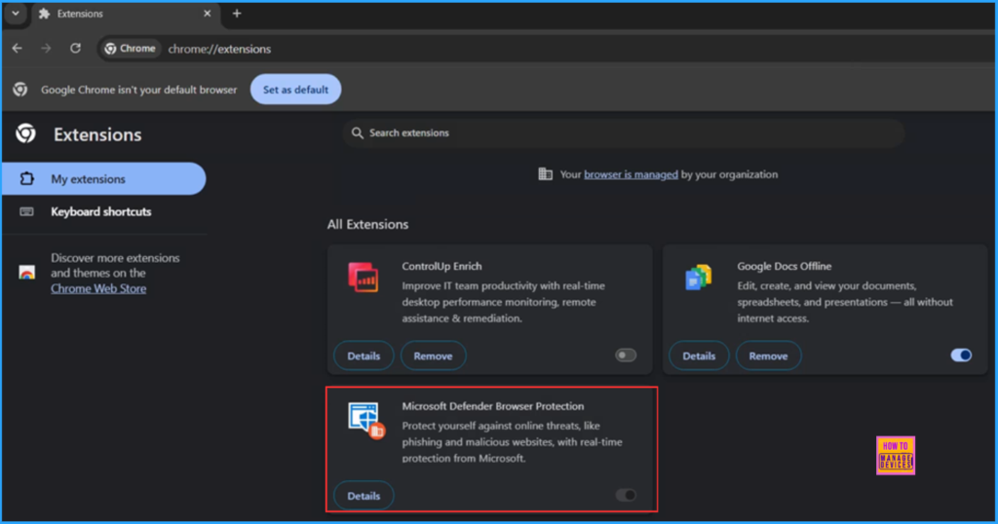This screenshot has width=998, height=524.
Task: Remove the Google Docs Offline extension
Action: pyautogui.click(x=768, y=356)
